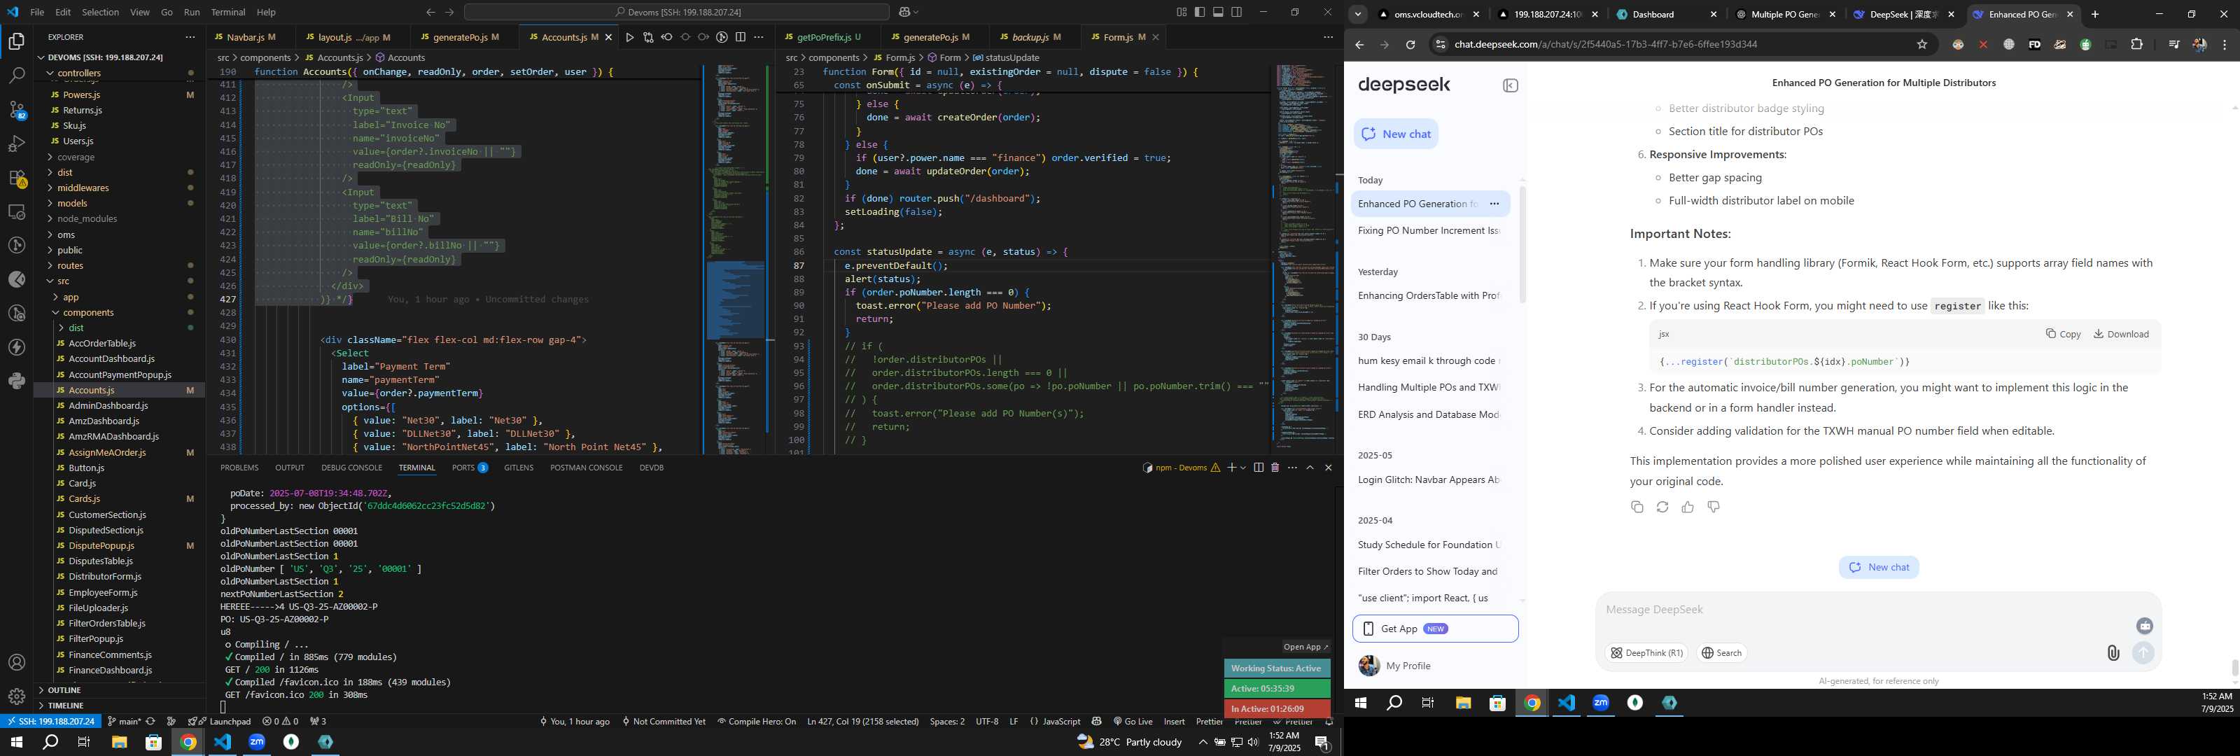Open the Thunder Client lightning icon
2240x756 pixels.
point(17,347)
